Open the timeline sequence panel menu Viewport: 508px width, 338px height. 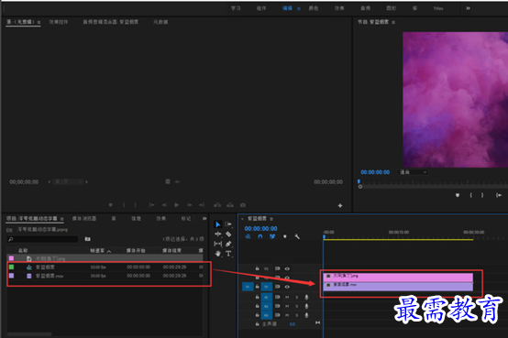tap(271, 219)
